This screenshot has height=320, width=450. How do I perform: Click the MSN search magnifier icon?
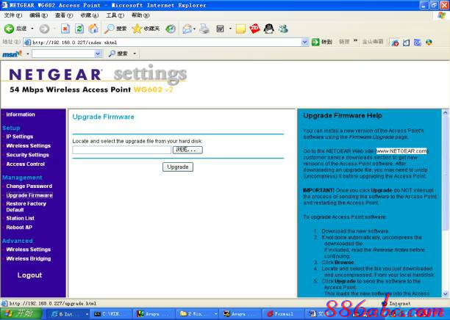point(112,54)
